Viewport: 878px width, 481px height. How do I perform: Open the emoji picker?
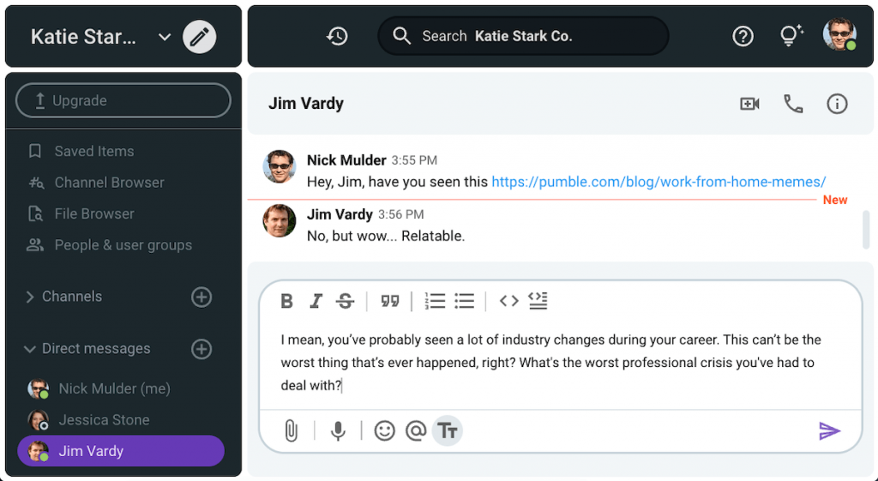coord(384,430)
